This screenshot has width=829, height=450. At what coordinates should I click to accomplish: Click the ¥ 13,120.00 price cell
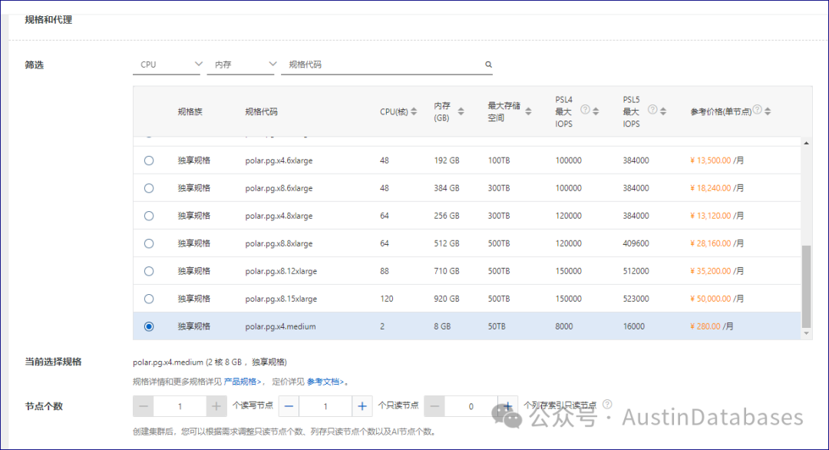click(x=717, y=216)
